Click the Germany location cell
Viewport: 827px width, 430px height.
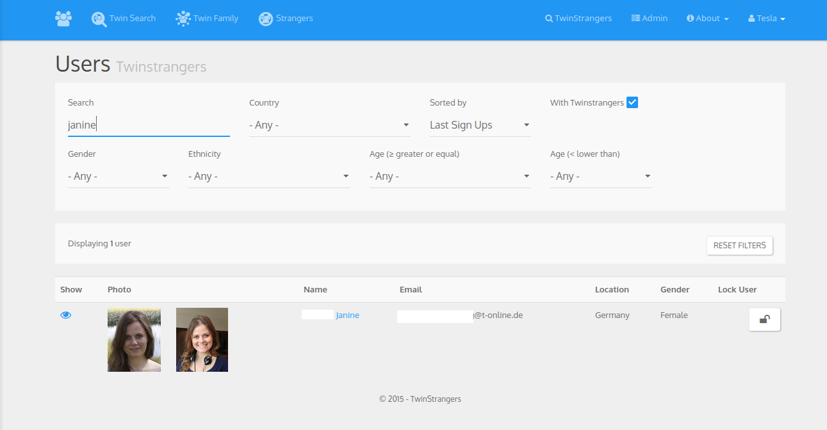(612, 315)
